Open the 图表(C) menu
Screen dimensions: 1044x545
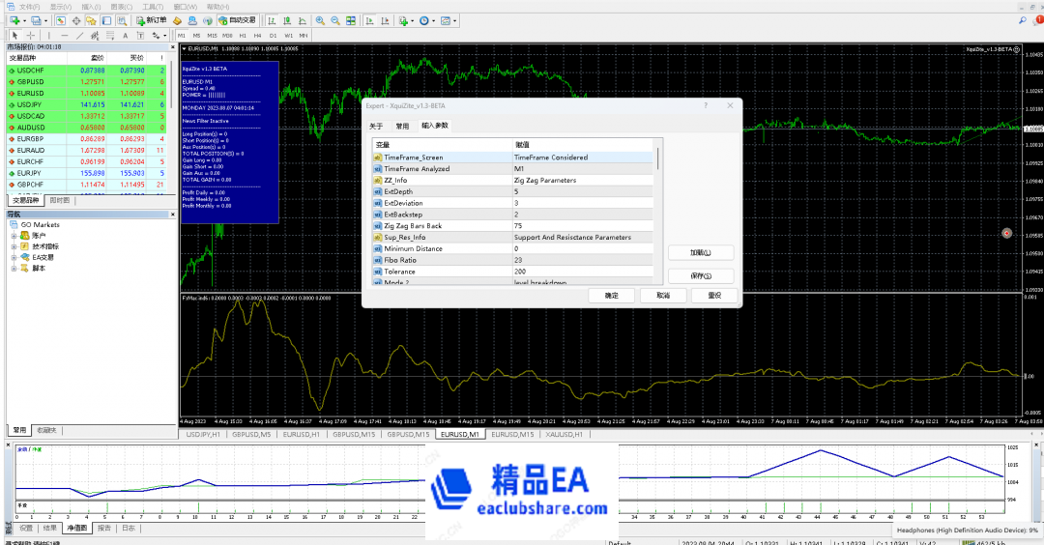[121, 6]
